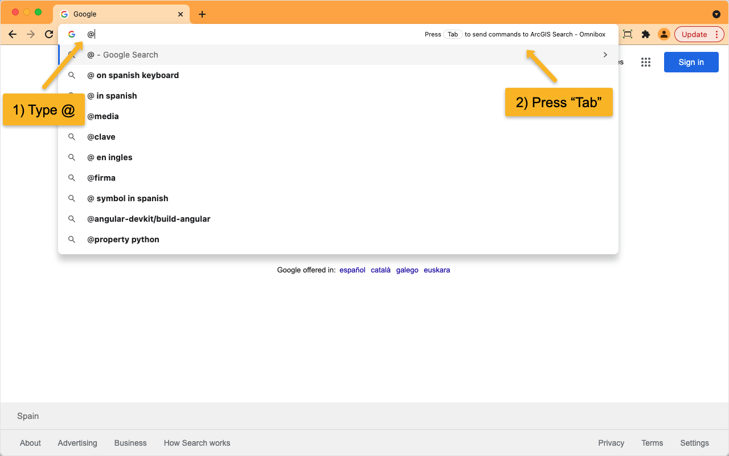
Task: Click the chevron on the Google Search suggestion
Action: click(605, 55)
